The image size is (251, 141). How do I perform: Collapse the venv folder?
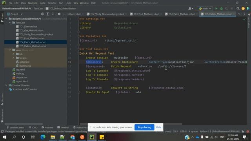point(10,50)
